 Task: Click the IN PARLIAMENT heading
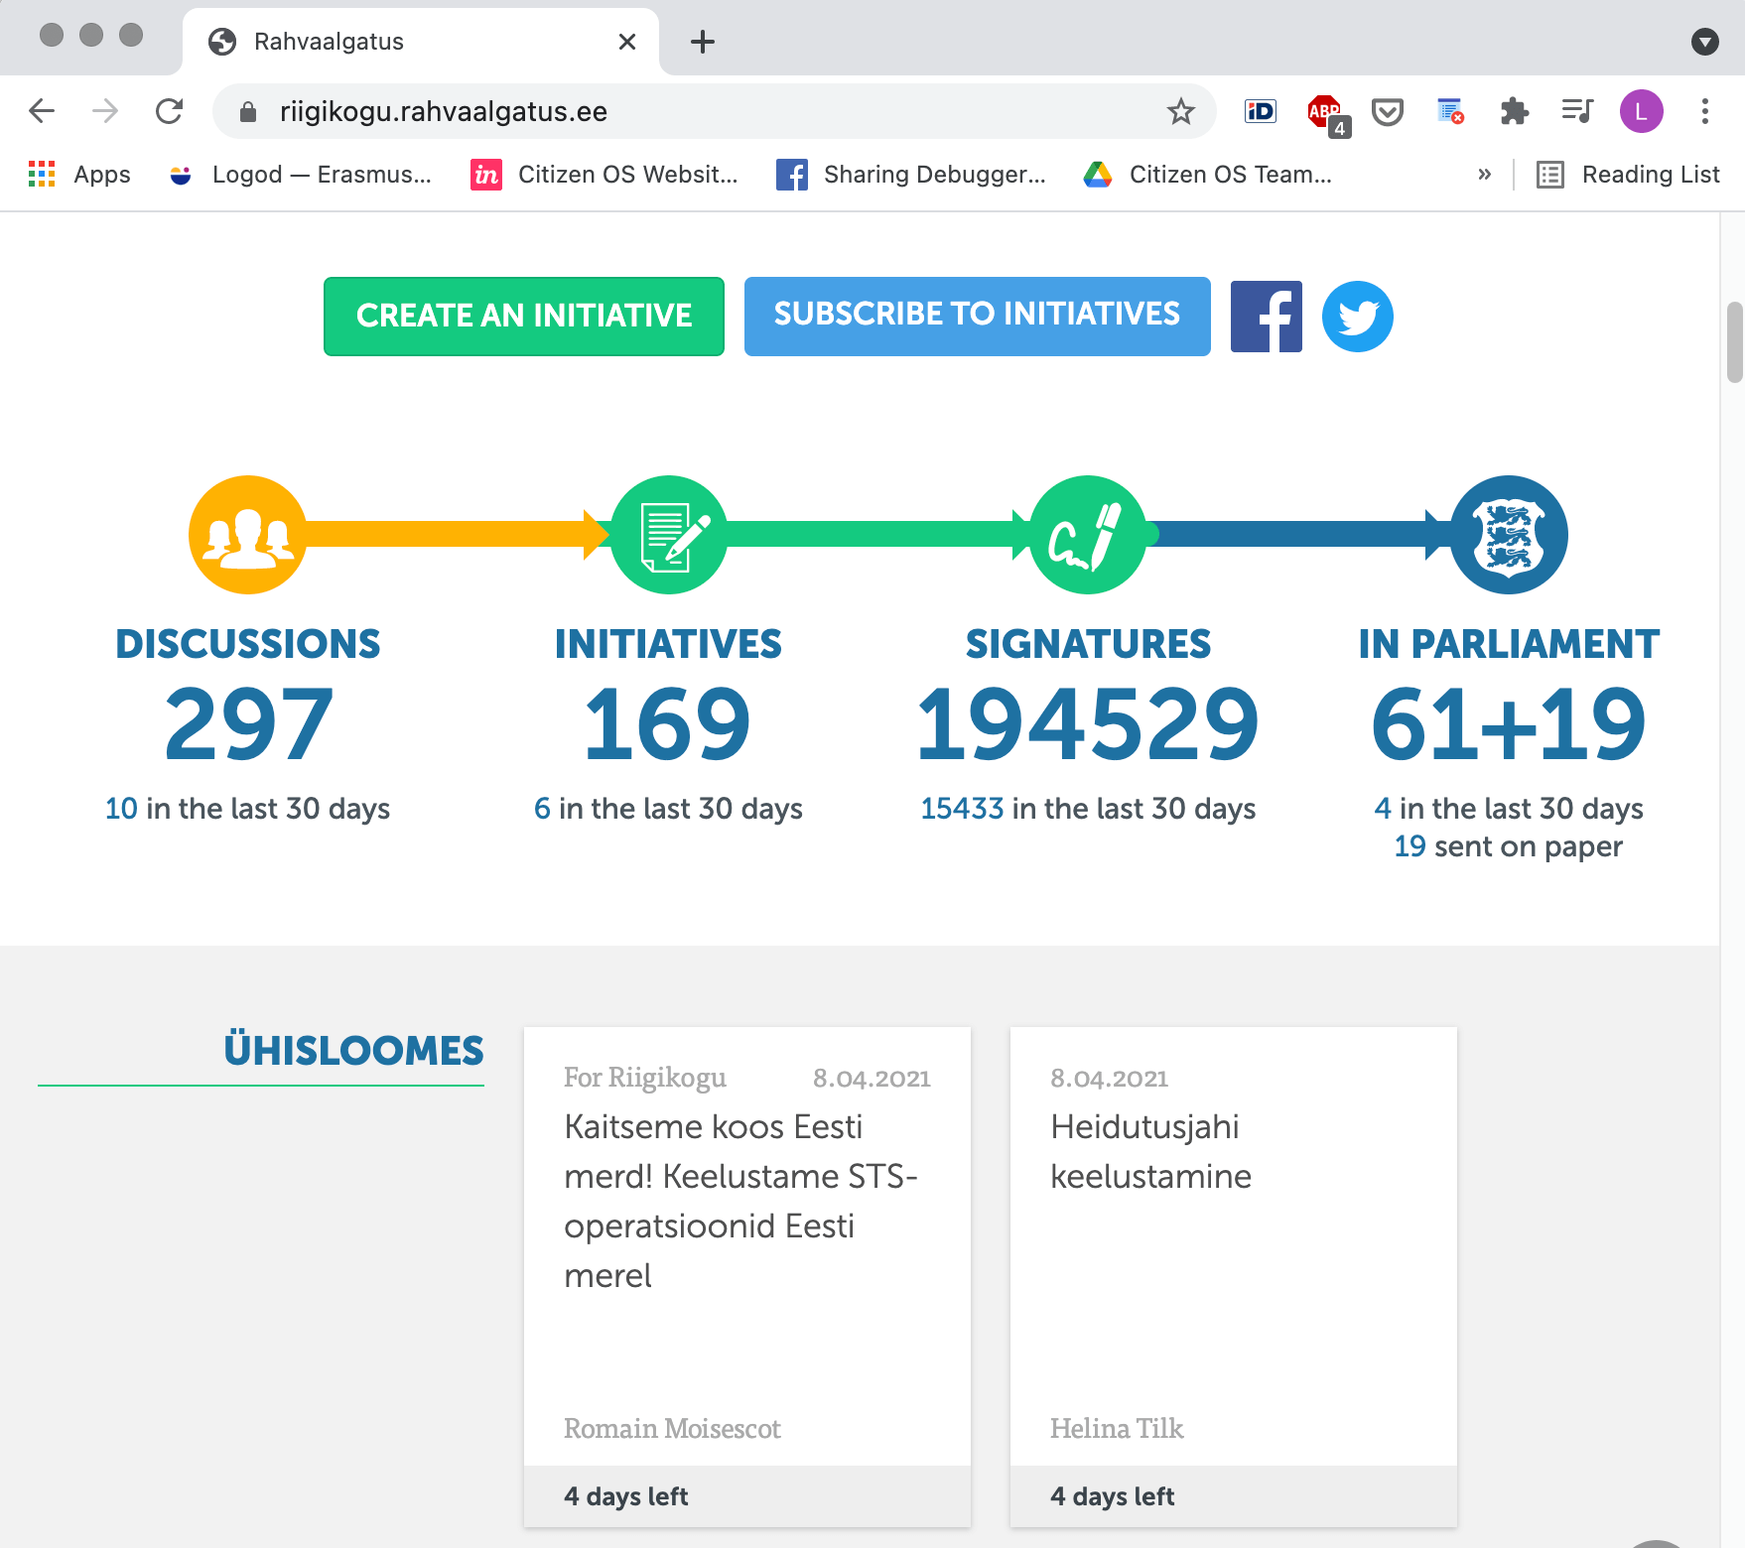[x=1509, y=644]
